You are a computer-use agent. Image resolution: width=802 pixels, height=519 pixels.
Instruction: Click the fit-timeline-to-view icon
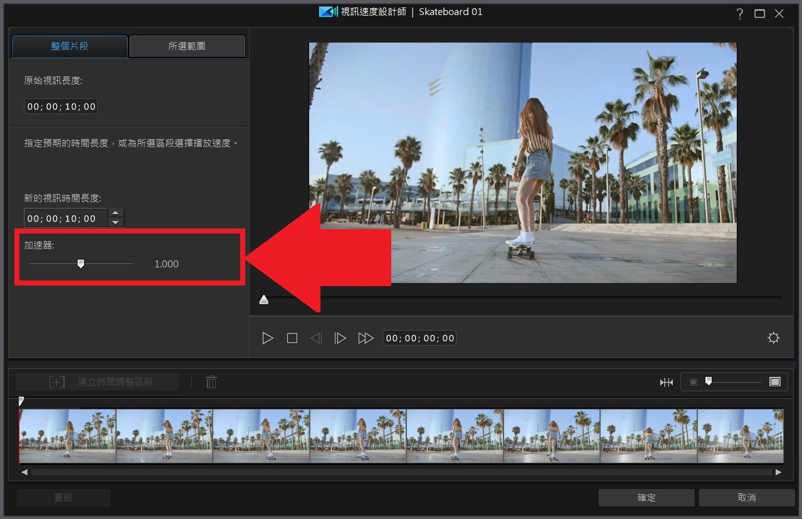(666, 382)
